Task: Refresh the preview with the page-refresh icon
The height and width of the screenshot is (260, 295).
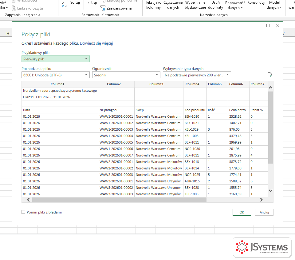Action: pos(270,75)
